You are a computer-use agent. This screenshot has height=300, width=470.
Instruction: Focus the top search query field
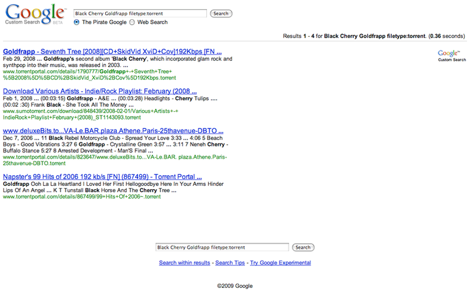click(140, 13)
